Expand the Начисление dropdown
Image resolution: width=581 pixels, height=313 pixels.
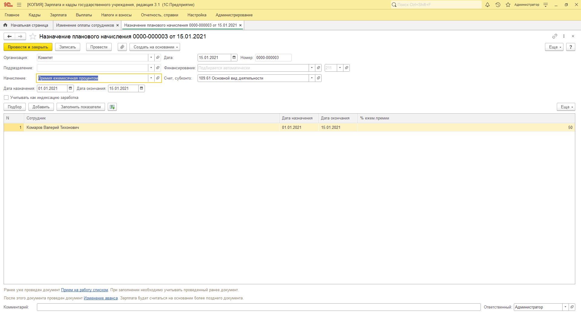[x=151, y=78]
